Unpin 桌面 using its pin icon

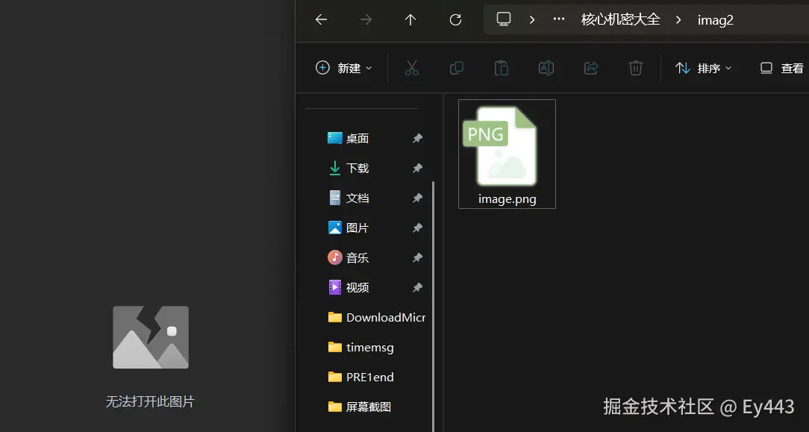coord(417,138)
